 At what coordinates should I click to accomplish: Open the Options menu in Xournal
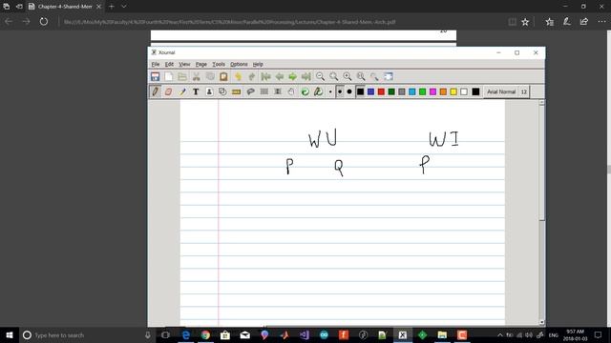(x=239, y=64)
